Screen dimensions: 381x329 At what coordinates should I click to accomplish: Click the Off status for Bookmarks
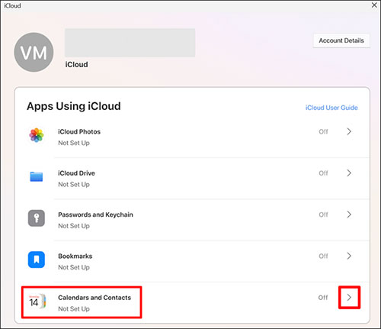click(x=323, y=256)
